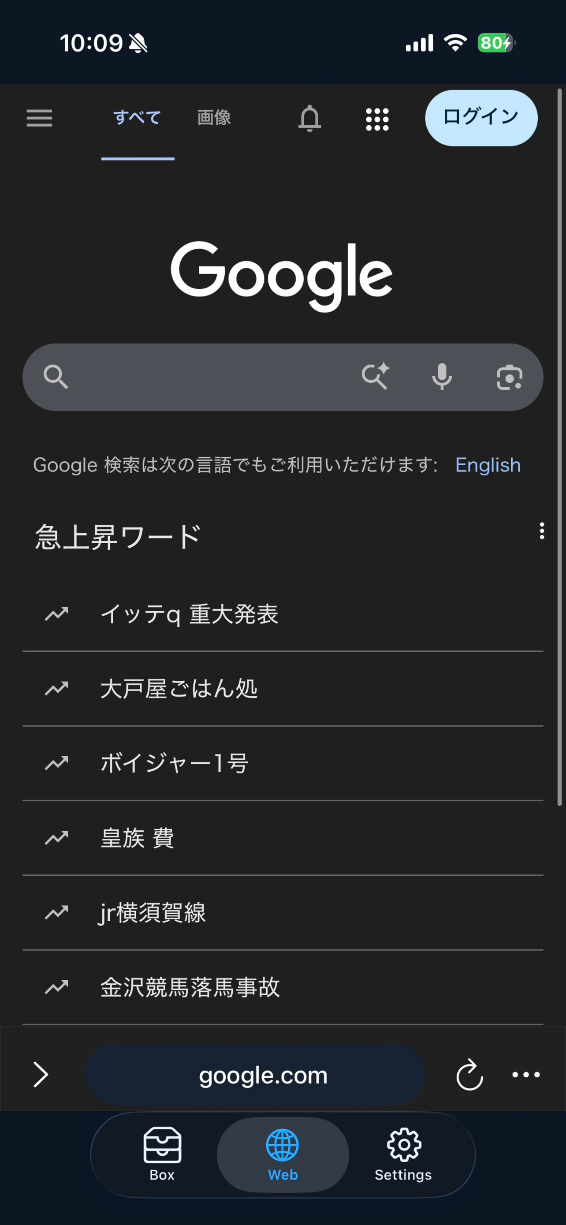Tap the Settings gear tab
This screenshot has width=566, height=1225.
pyautogui.click(x=403, y=1154)
